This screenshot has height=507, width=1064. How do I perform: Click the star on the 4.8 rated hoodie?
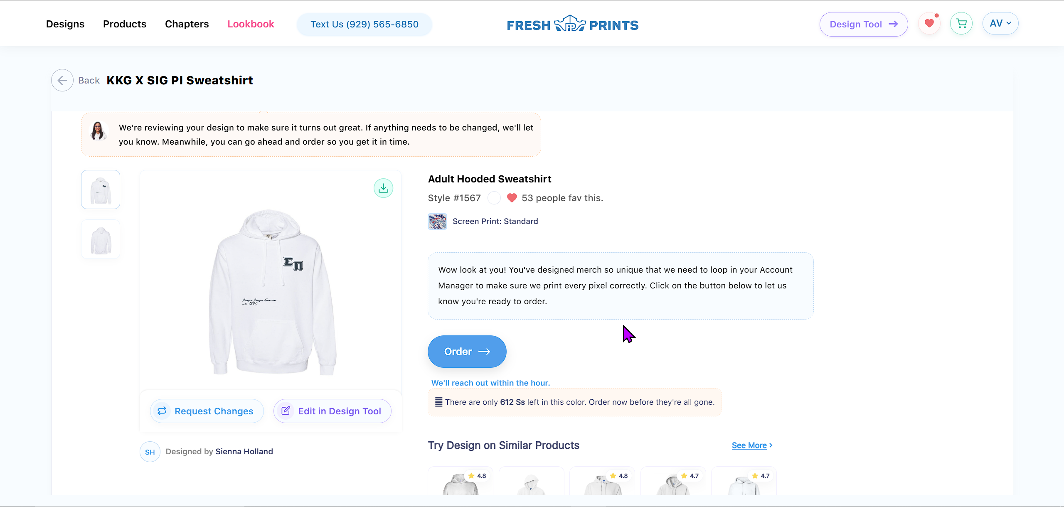[471, 475]
